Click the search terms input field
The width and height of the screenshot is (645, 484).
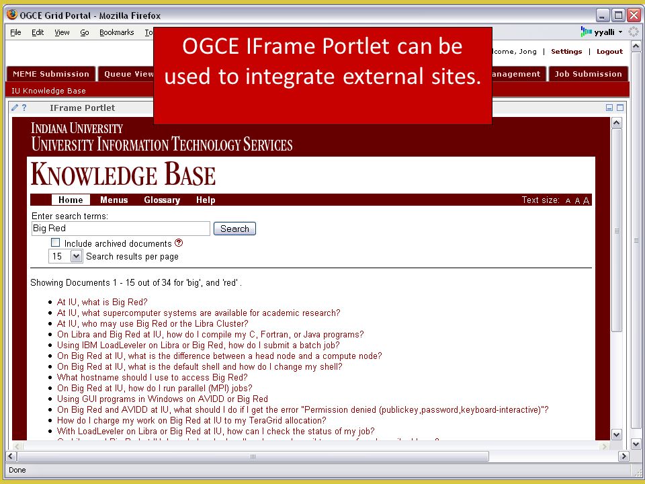[120, 229]
